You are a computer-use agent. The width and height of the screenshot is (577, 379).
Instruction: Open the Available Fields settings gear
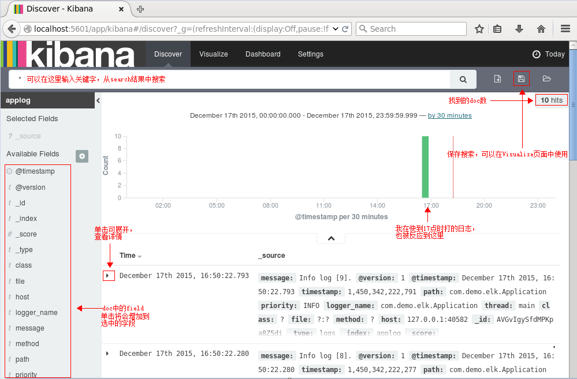point(81,156)
